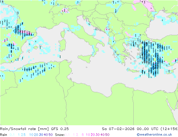Click the "Rain" legend label

(x=4, y=135)
